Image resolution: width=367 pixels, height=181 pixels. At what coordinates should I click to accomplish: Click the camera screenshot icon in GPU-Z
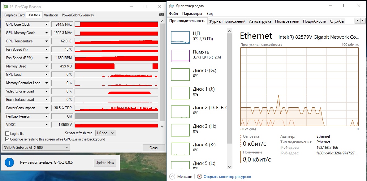[x=161, y=15]
